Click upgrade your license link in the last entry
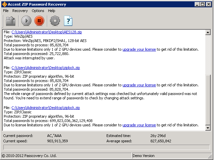 tap(139, 125)
